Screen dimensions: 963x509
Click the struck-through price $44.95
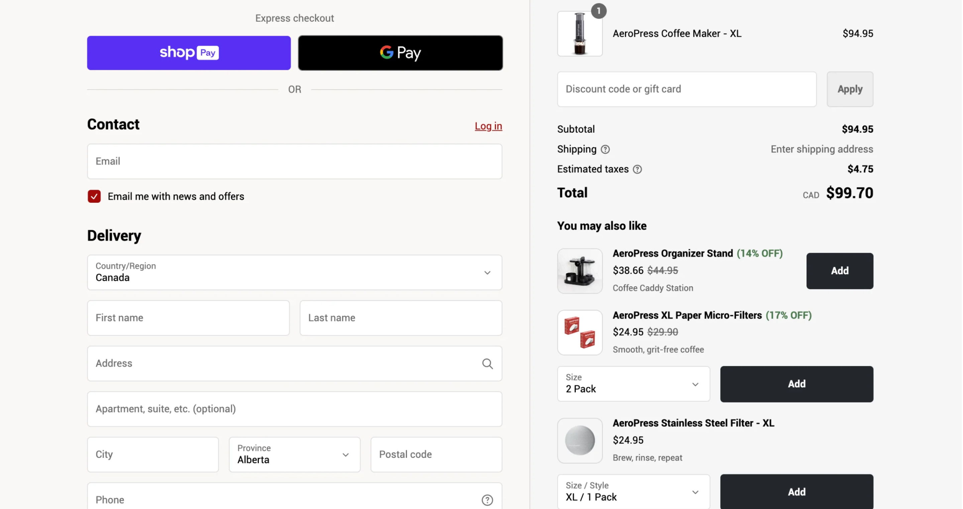click(x=662, y=271)
